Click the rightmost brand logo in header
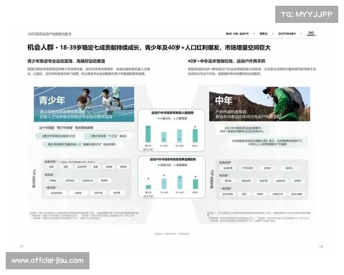This screenshot has width=344, height=275. click(311, 33)
